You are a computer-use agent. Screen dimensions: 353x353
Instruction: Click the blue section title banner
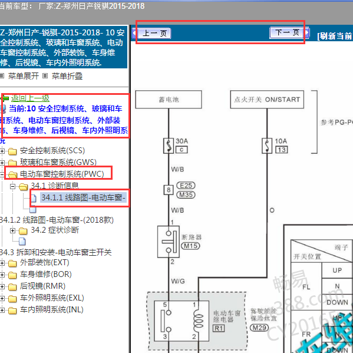coord(64,47)
